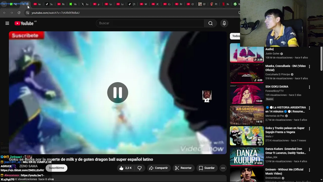
Task: Switch to the Kick 'Va' tab
Action: 73,4
